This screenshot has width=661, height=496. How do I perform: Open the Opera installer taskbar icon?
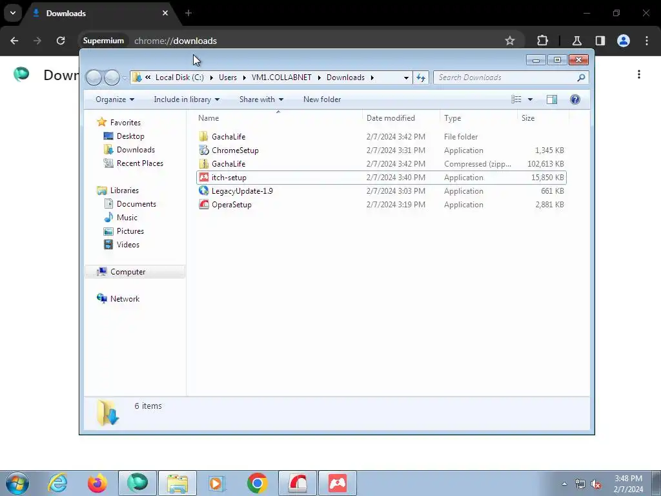298,483
